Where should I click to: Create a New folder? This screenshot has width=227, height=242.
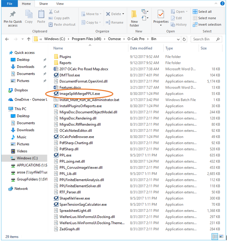pyautogui.click(x=134, y=19)
